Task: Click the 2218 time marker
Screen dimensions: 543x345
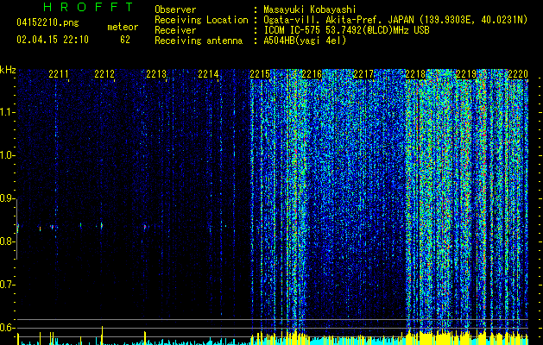Action: 415,74
